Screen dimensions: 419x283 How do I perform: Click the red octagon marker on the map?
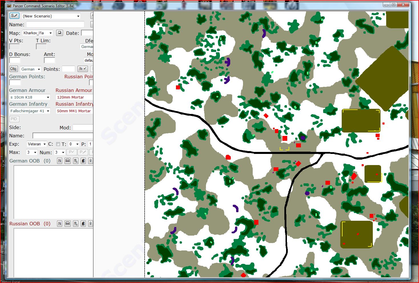(228, 157)
